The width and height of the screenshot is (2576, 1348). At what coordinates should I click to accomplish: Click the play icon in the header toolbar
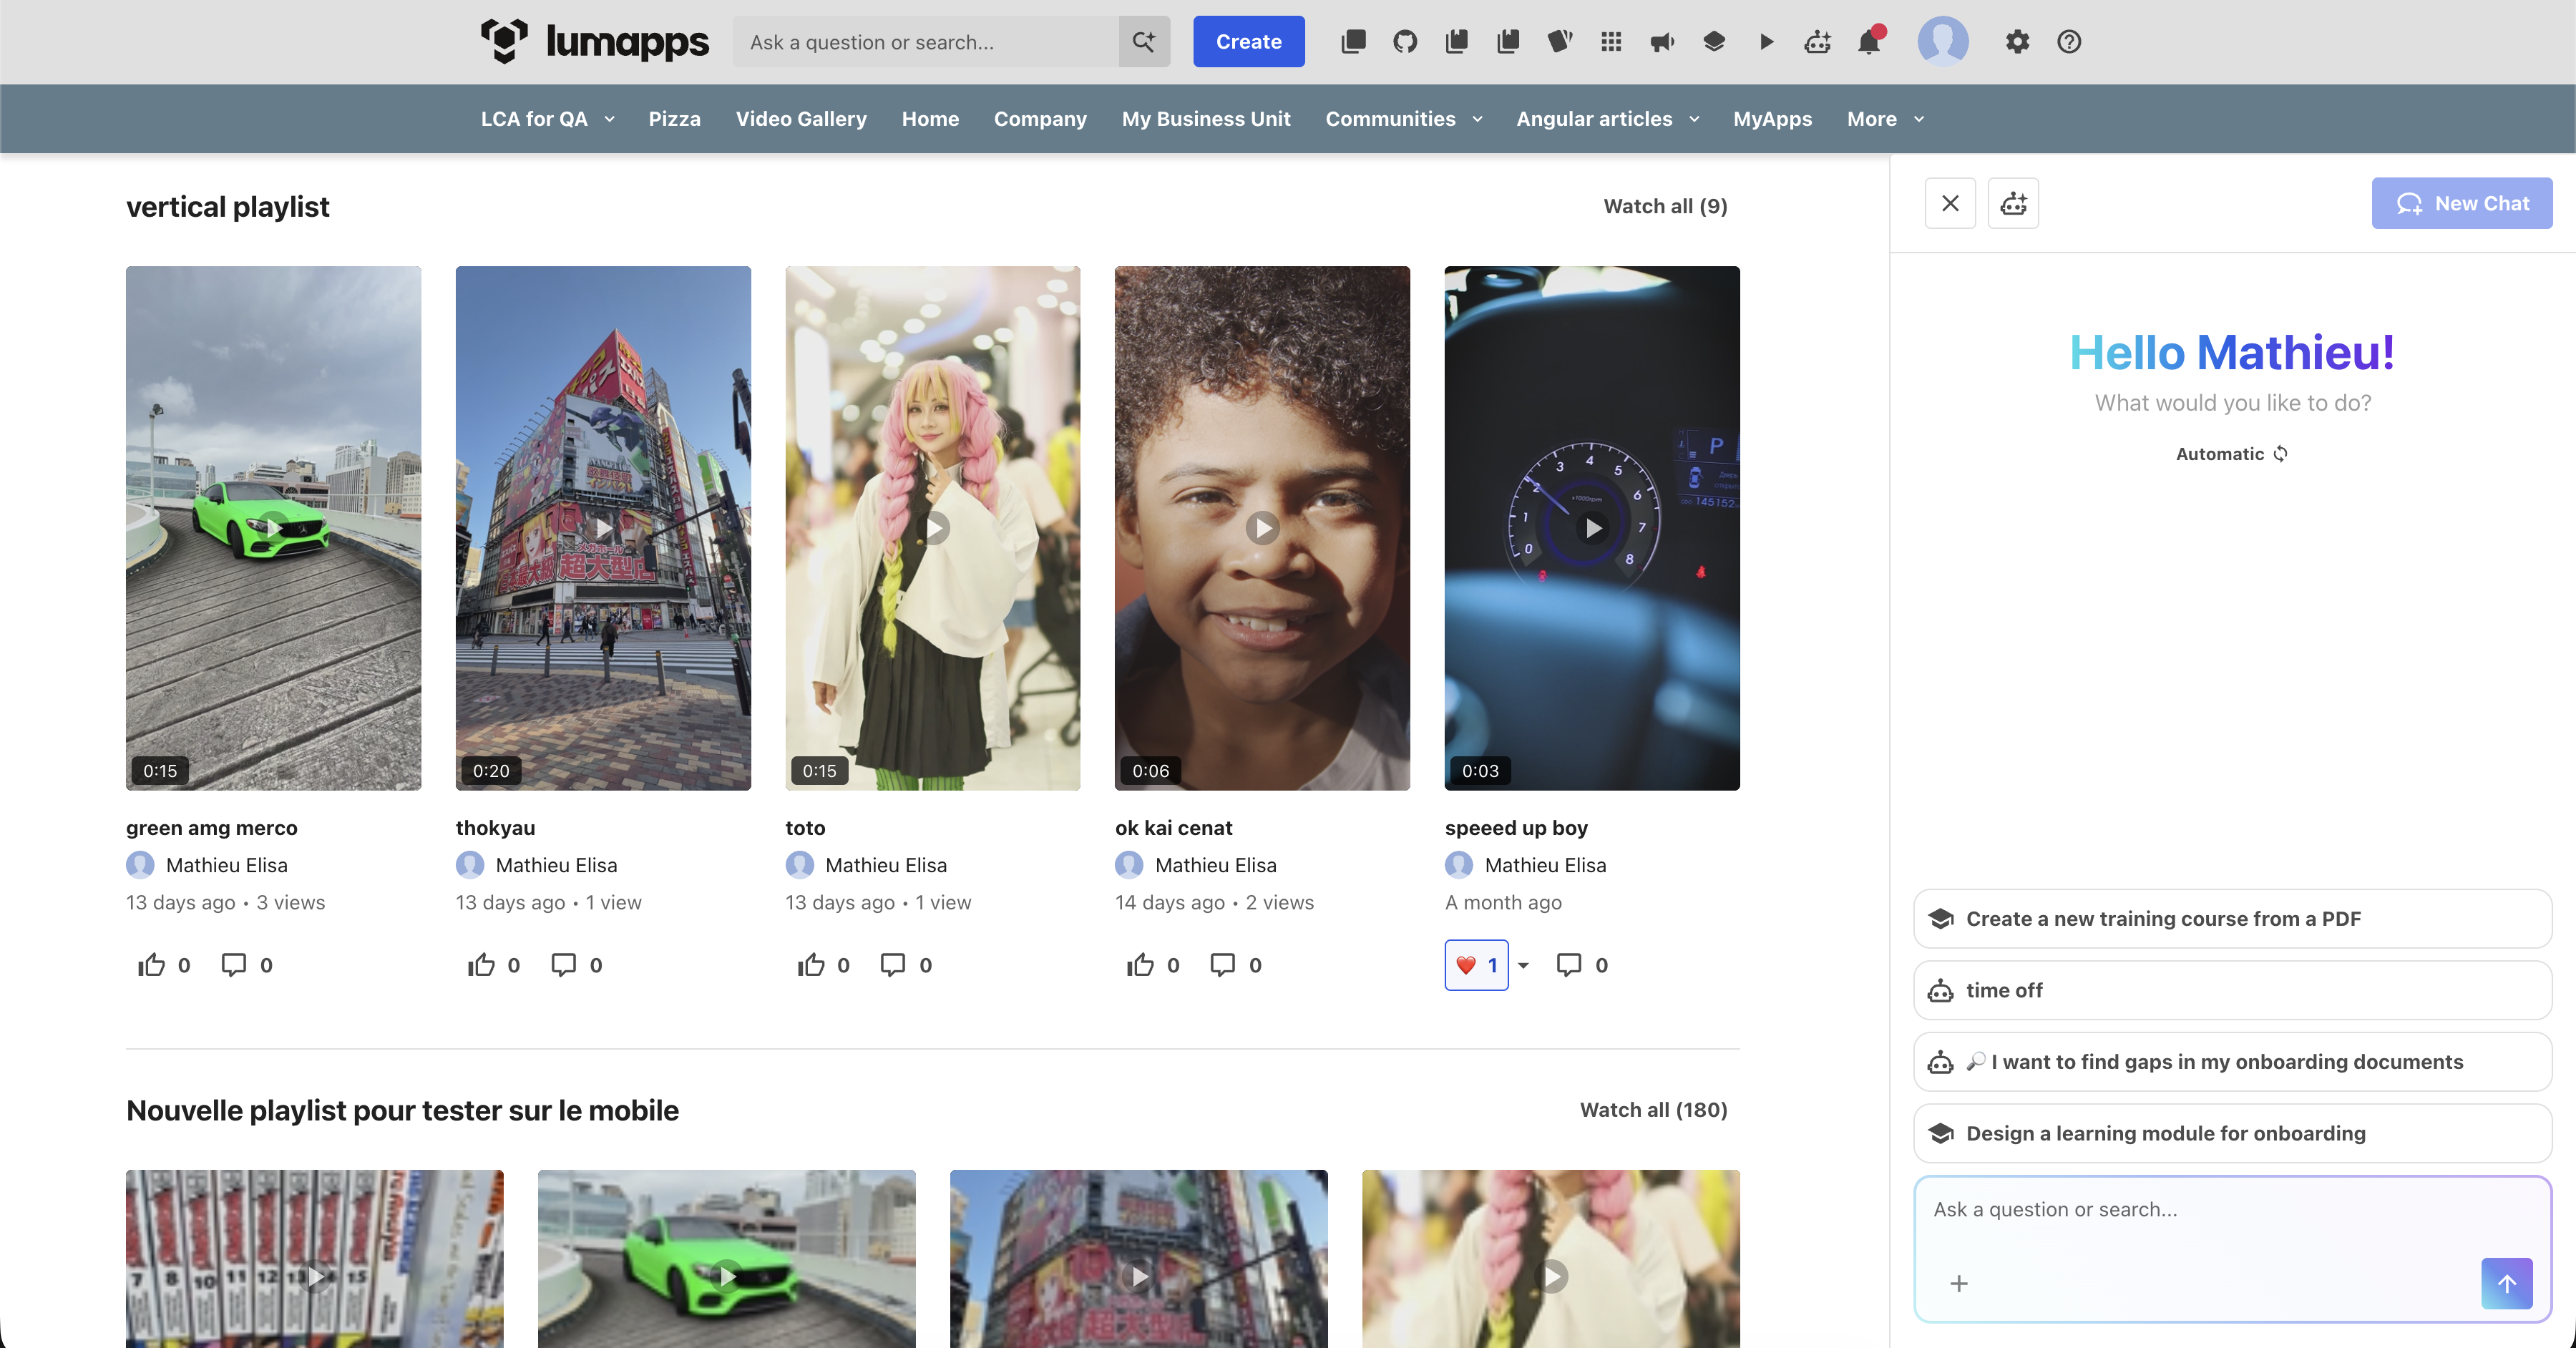tap(1766, 42)
